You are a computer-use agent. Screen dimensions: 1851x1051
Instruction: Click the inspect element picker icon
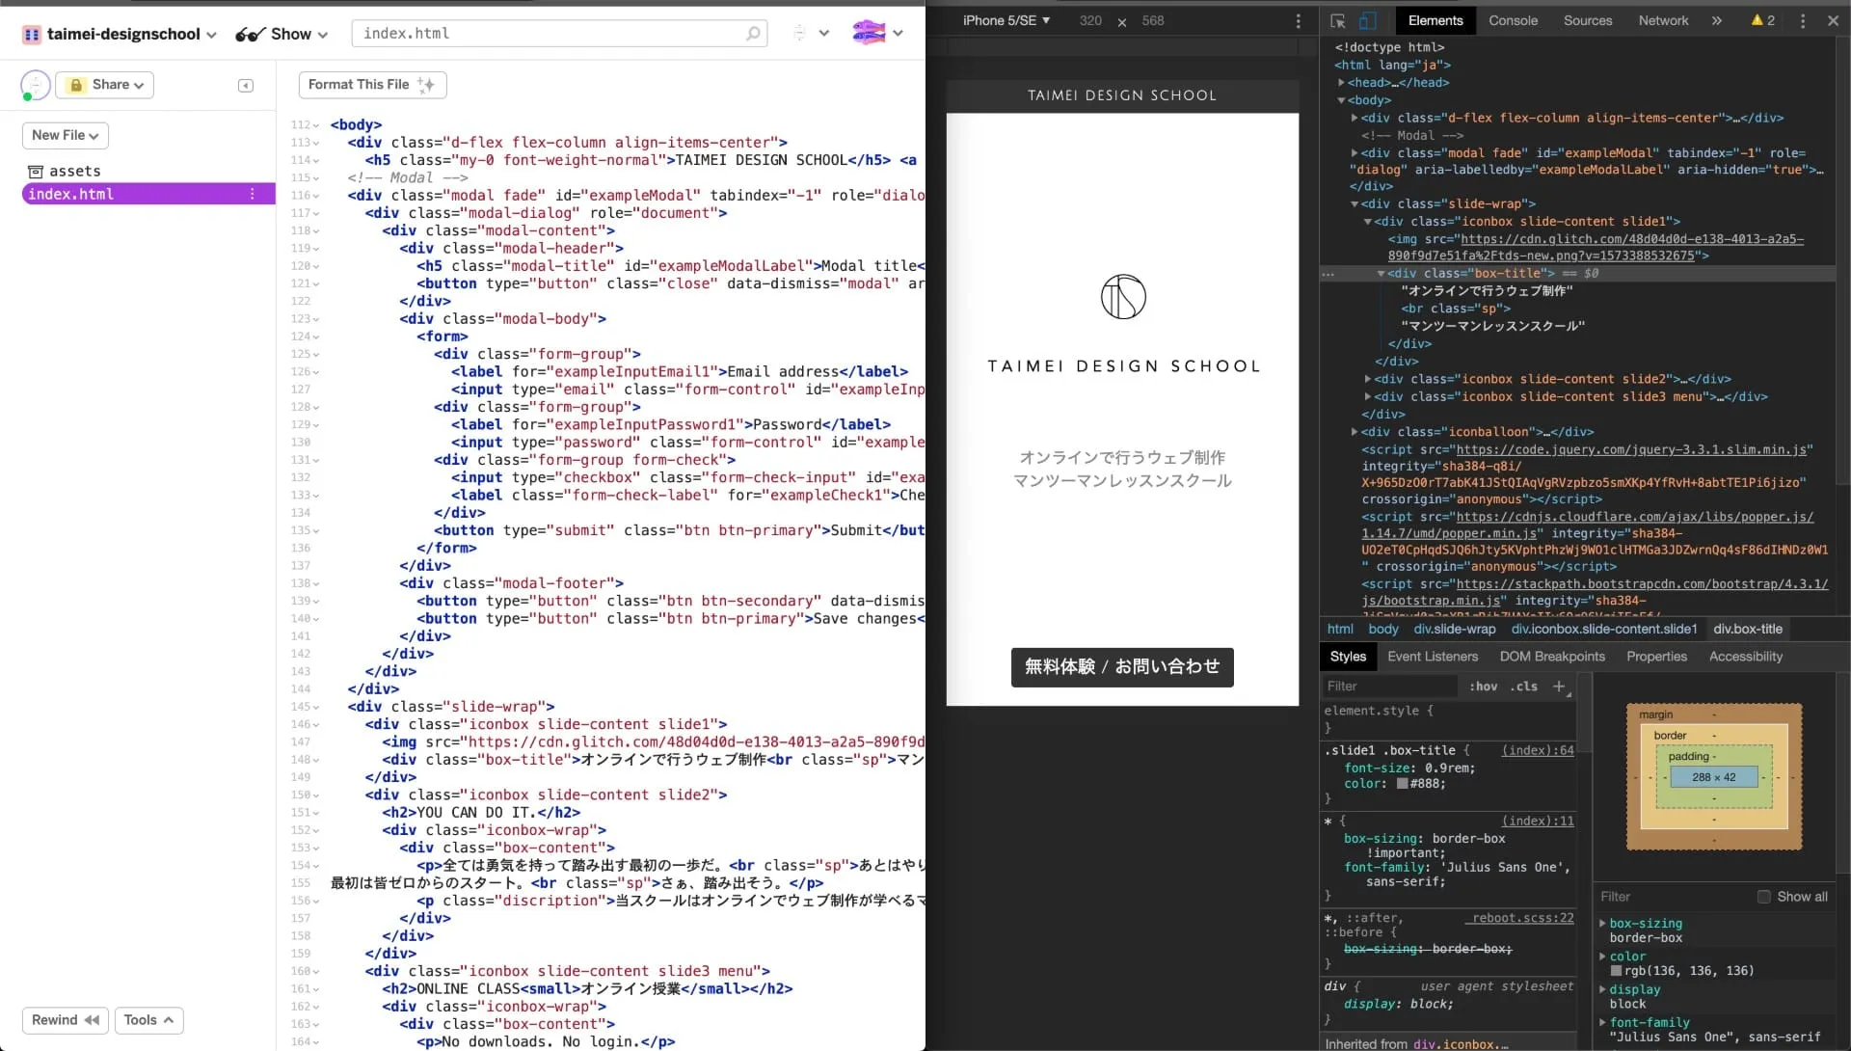(x=1338, y=20)
